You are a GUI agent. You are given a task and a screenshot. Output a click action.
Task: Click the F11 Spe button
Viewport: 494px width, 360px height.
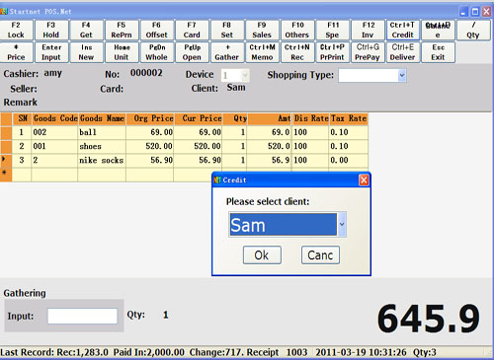[333, 30]
